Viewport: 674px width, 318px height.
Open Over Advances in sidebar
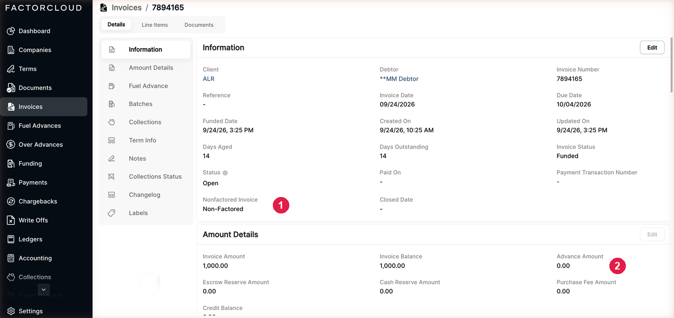[44, 145]
